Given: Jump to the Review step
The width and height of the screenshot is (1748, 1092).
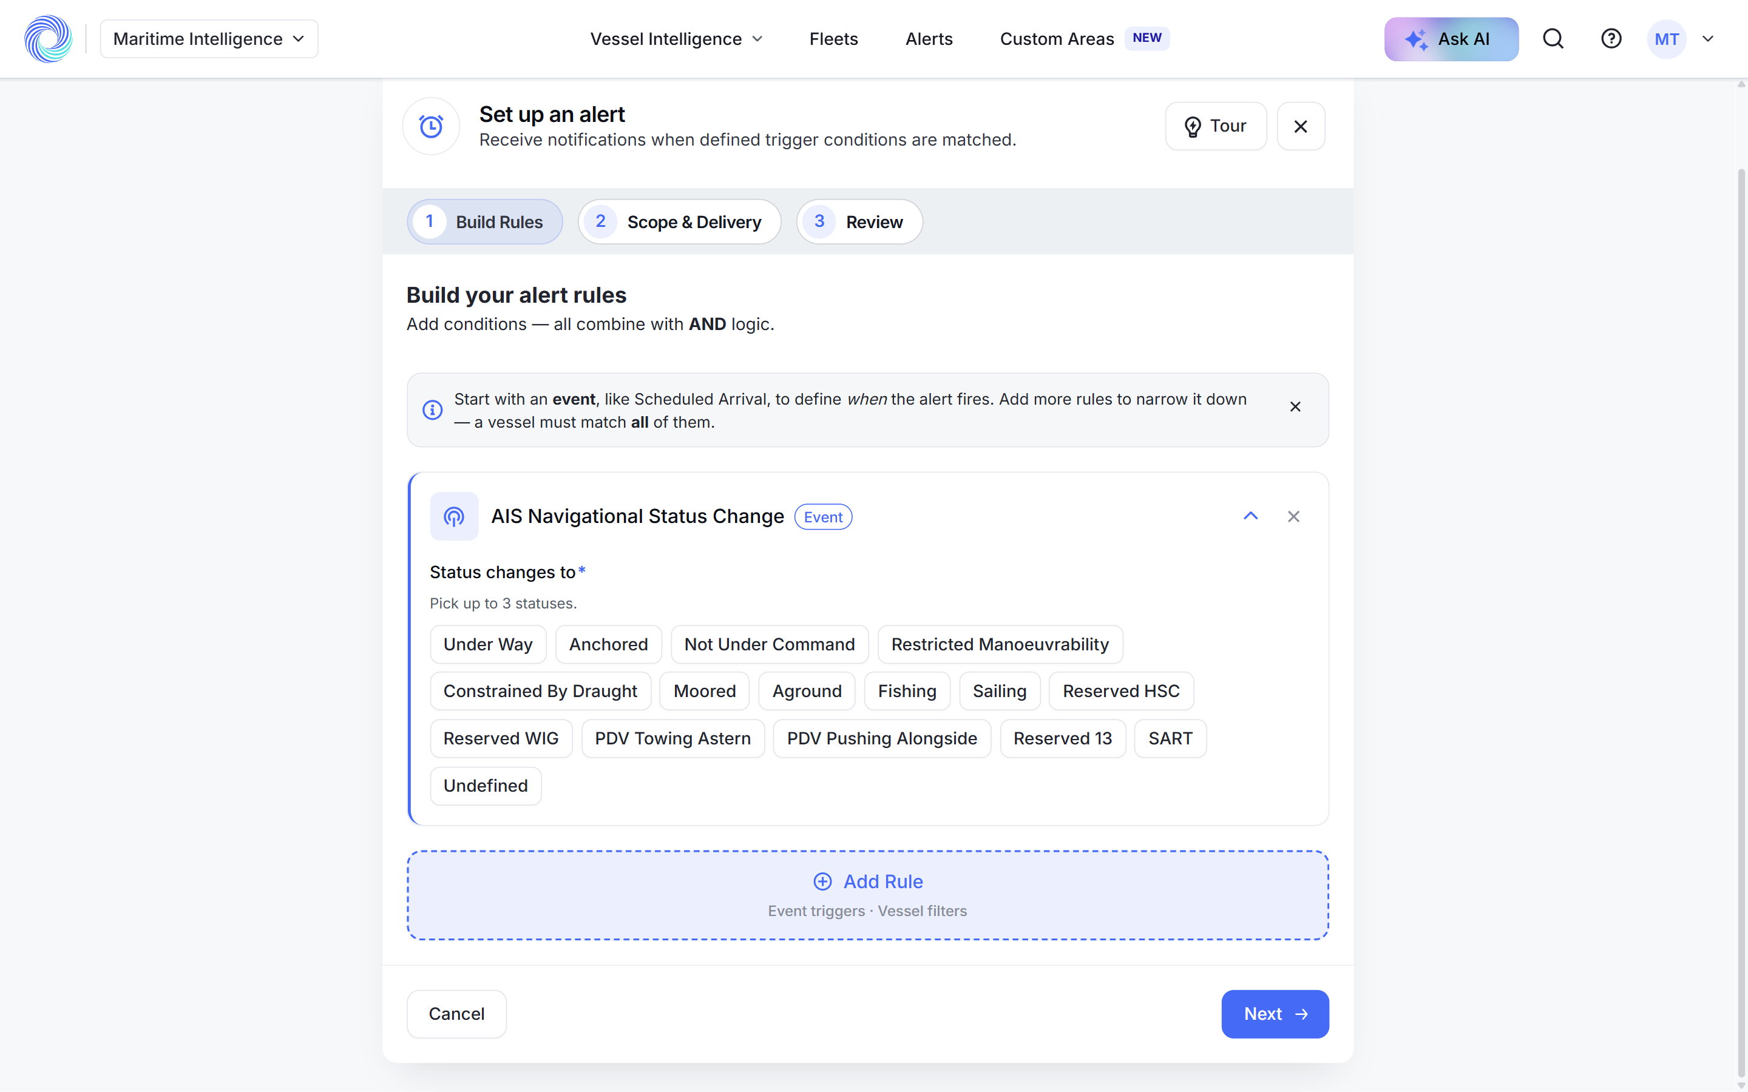Looking at the screenshot, I should tap(859, 221).
